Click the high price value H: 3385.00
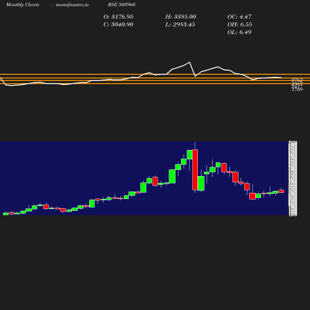The height and width of the screenshot is (310, 310). (180, 17)
